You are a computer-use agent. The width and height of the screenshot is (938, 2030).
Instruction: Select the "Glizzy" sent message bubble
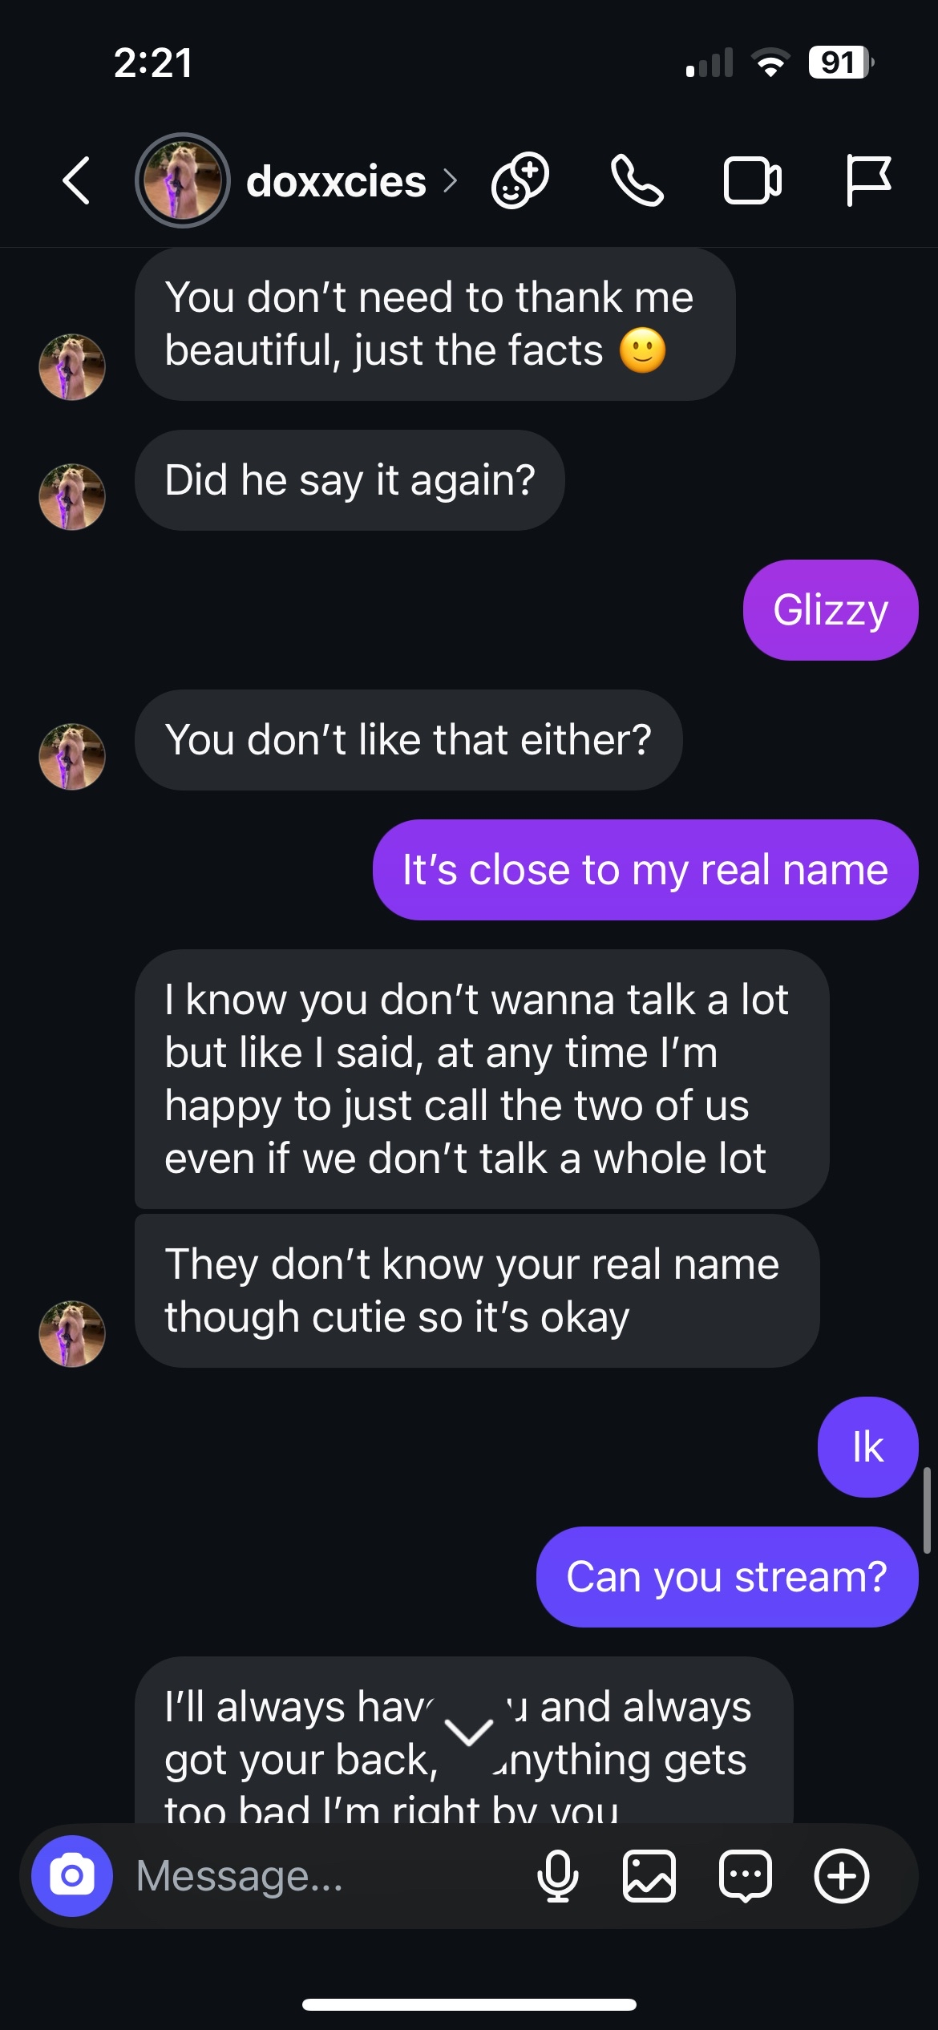point(831,610)
